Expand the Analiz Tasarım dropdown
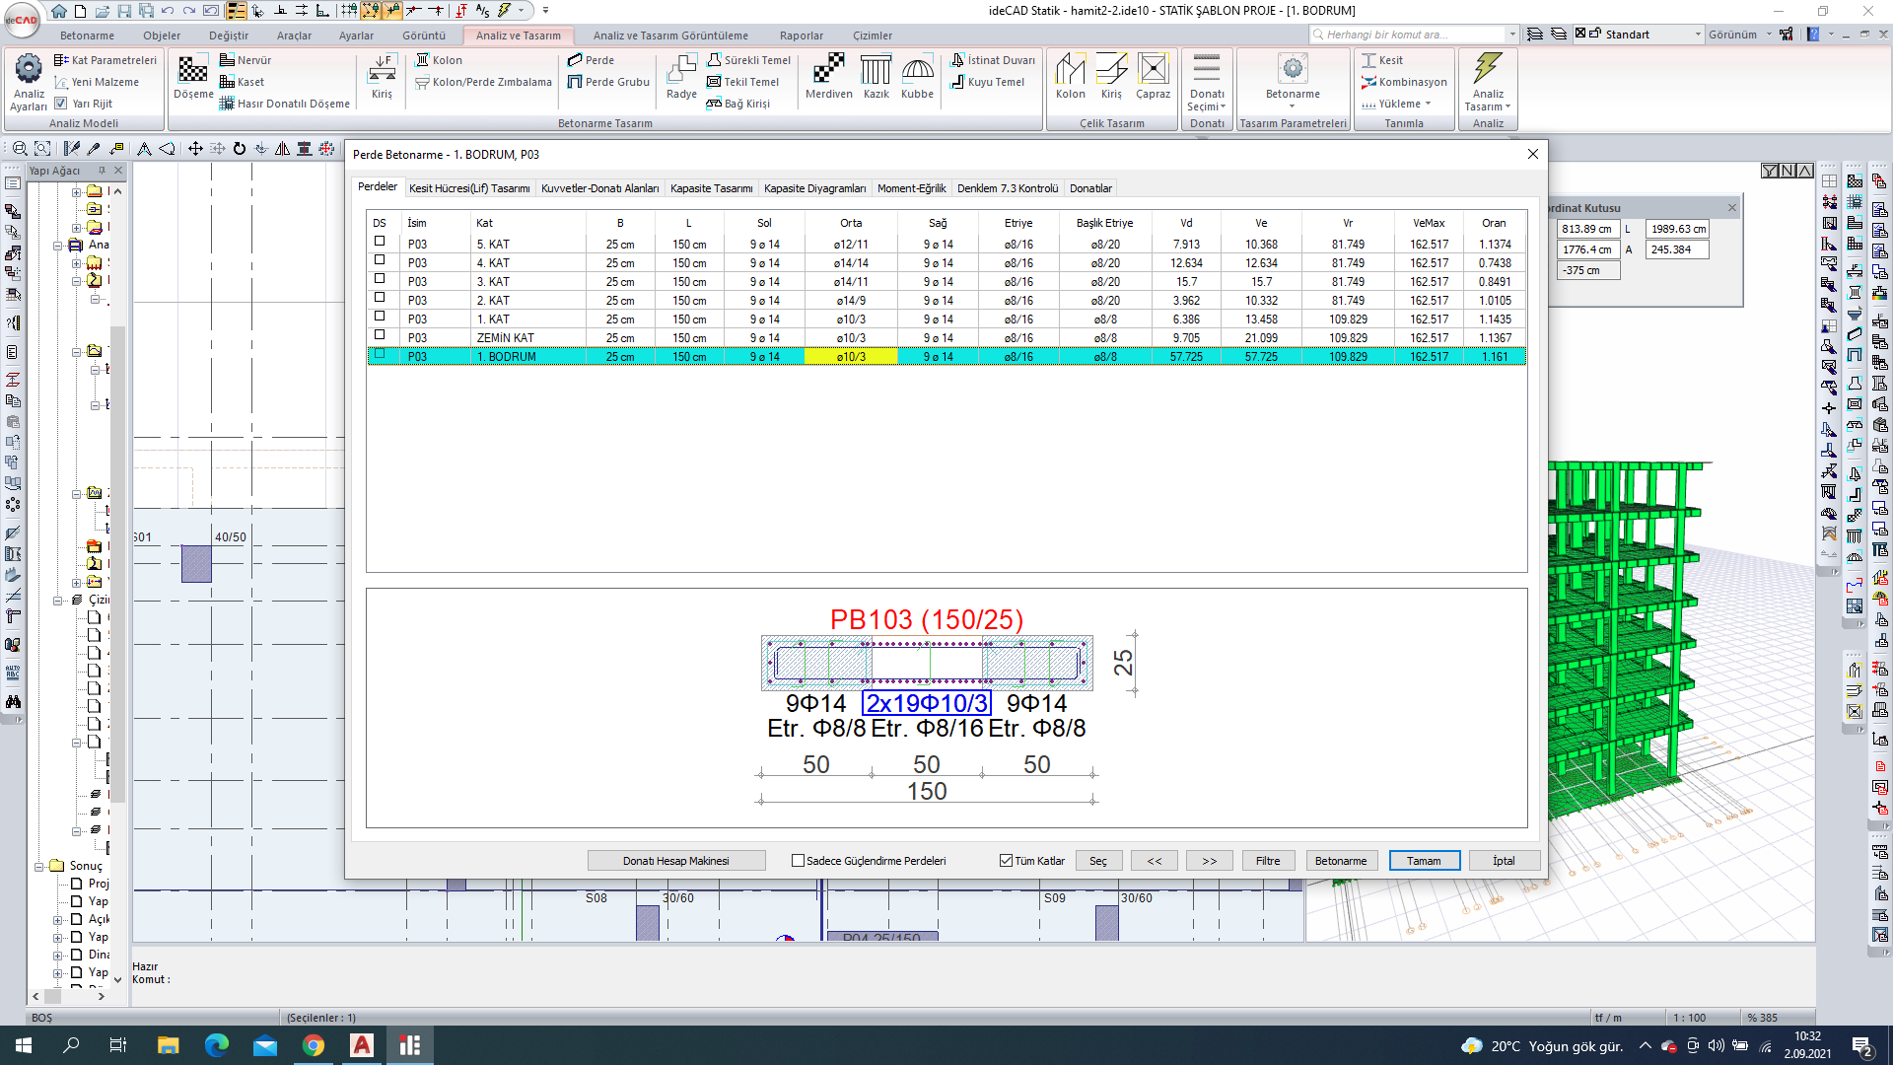 (x=1507, y=106)
